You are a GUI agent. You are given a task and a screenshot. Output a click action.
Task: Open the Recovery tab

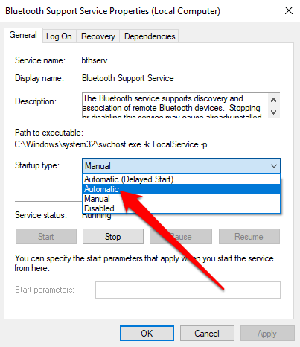(98, 36)
